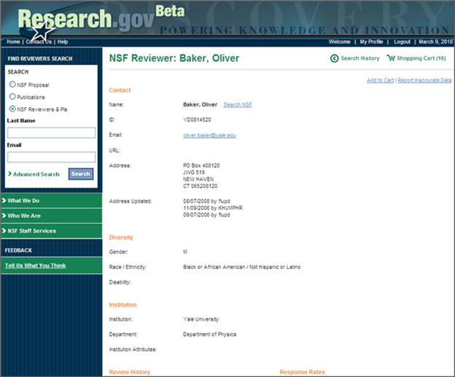
Task: Open the Help page
Action: coord(63,42)
